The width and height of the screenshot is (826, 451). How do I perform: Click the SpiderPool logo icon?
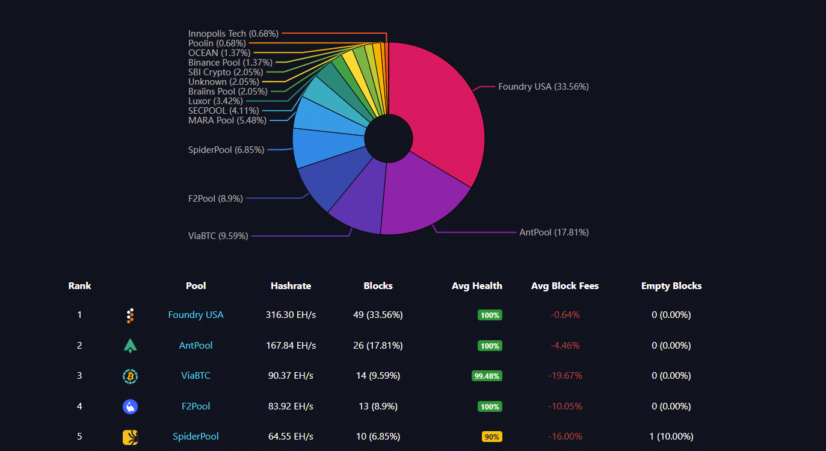click(x=130, y=437)
